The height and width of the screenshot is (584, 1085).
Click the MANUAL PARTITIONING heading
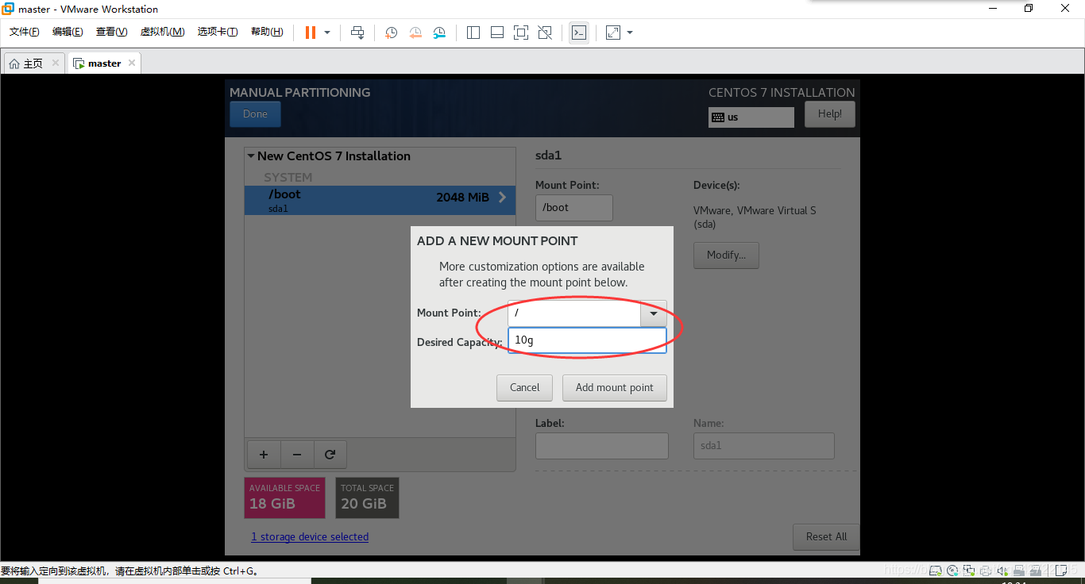pyautogui.click(x=300, y=93)
